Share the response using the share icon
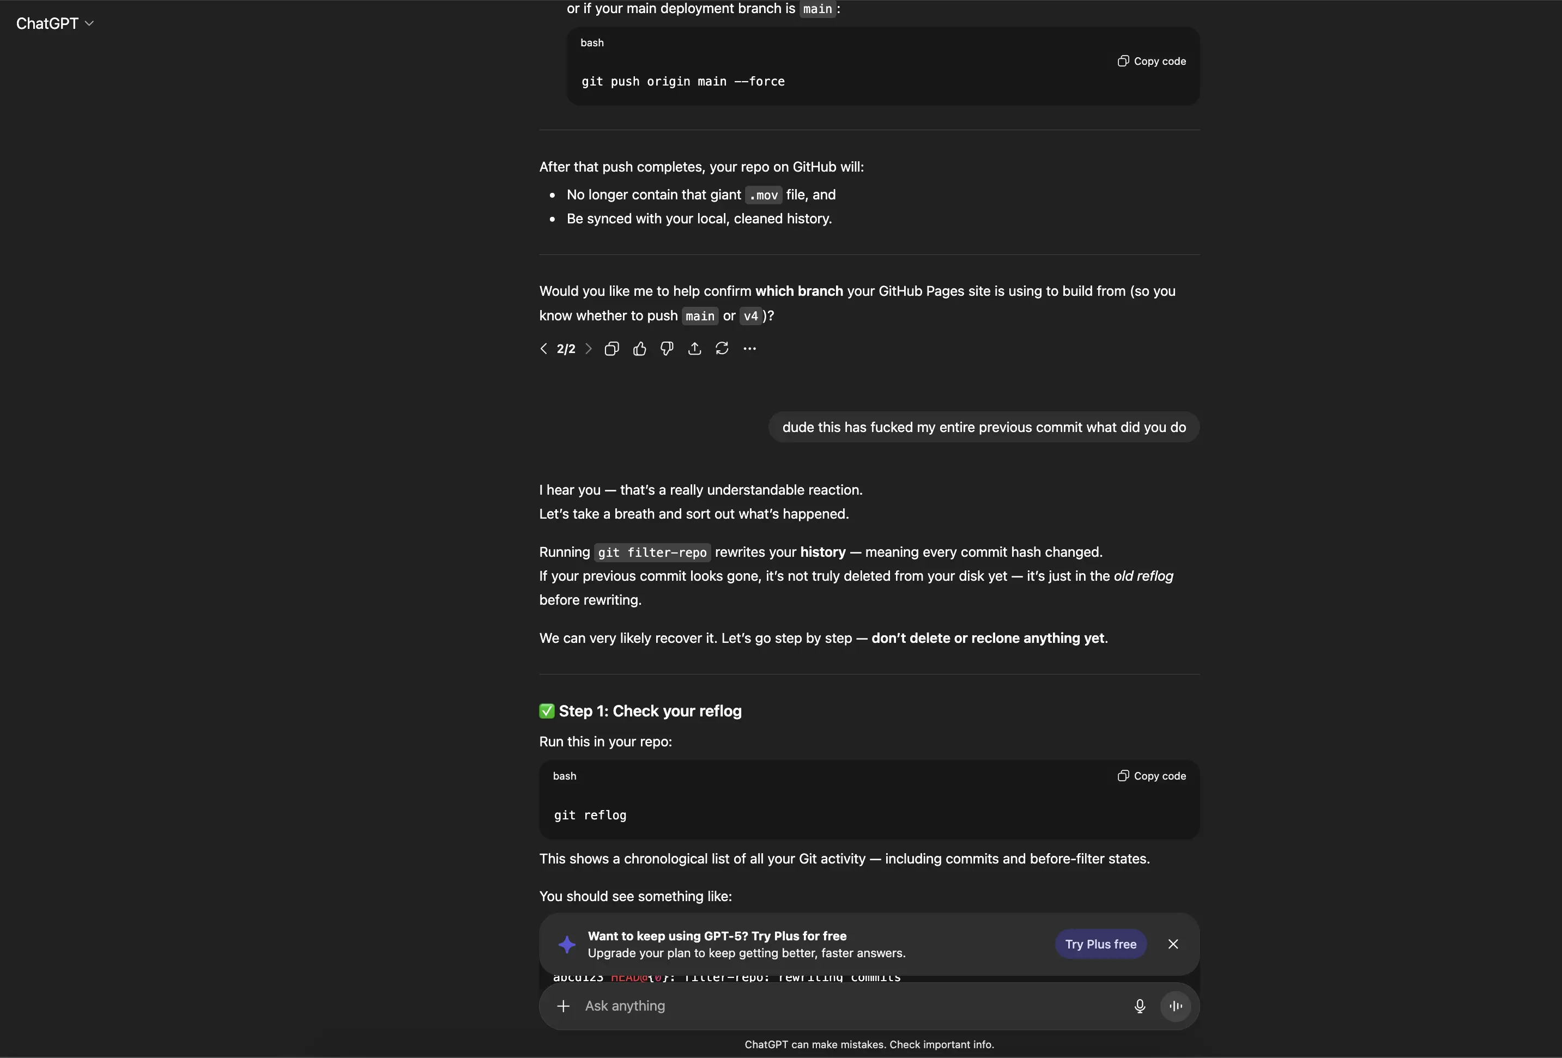The image size is (1562, 1058). click(694, 349)
